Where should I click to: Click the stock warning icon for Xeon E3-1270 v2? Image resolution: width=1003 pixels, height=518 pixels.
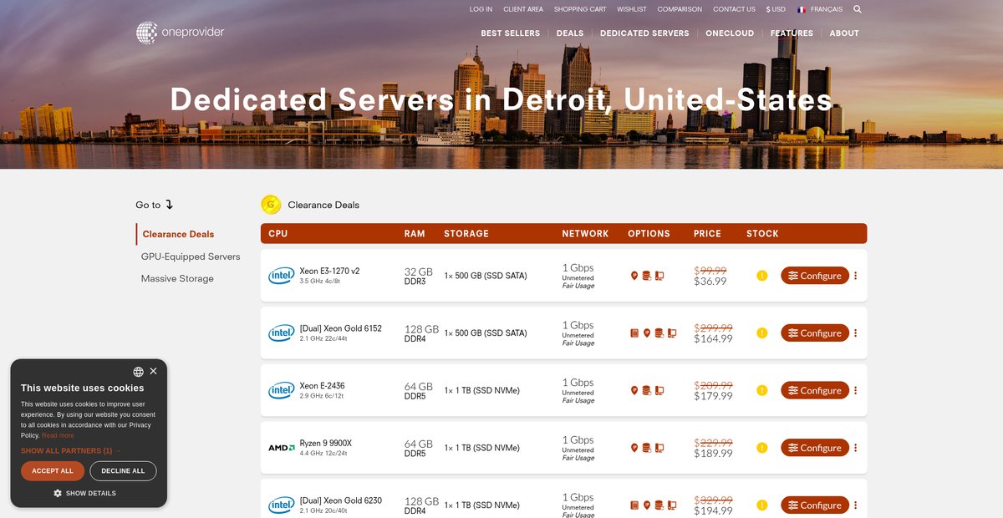(x=761, y=276)
